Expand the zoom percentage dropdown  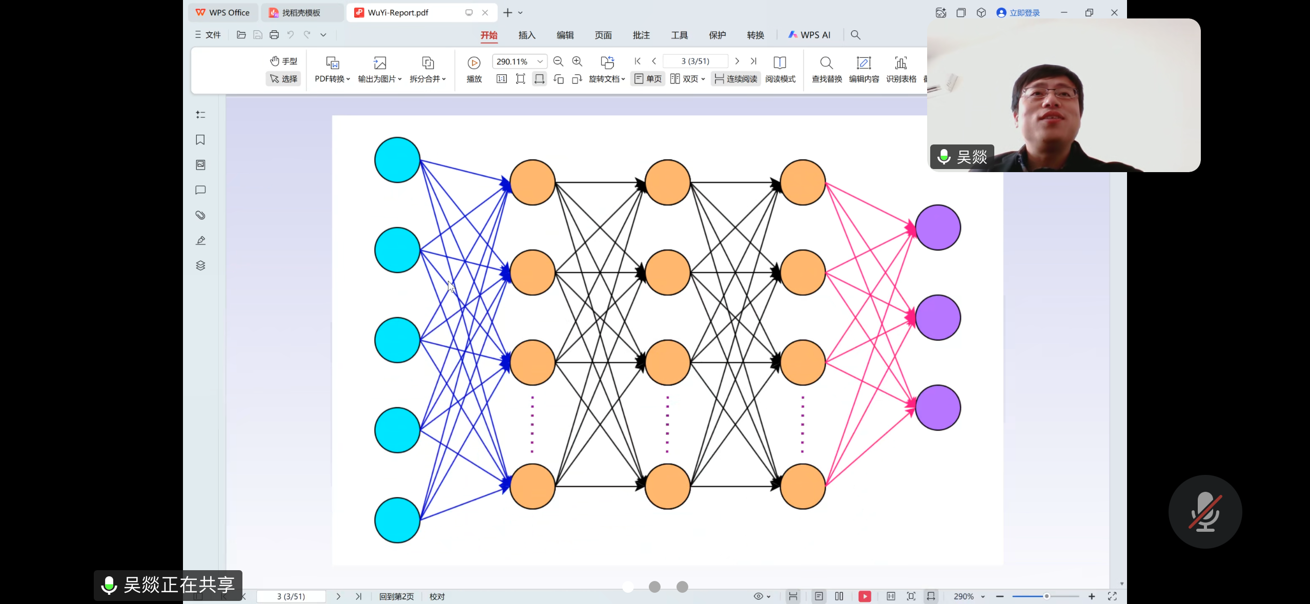coord(540,61)
